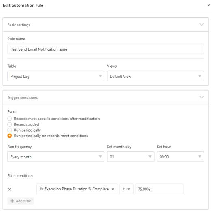Collapse the Basic settings section chevron
The image size is (212, 213).
tap(201, 25)
